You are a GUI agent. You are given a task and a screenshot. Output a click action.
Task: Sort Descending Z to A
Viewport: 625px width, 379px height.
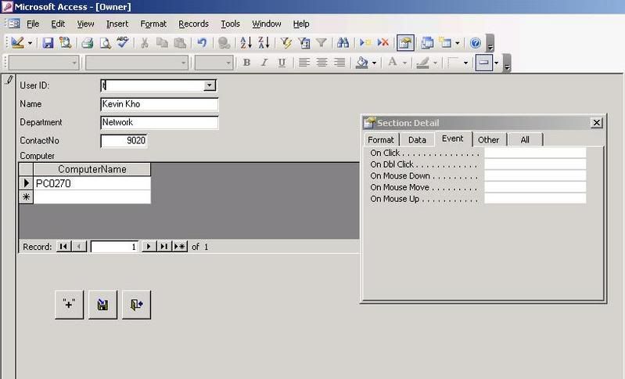264,43
